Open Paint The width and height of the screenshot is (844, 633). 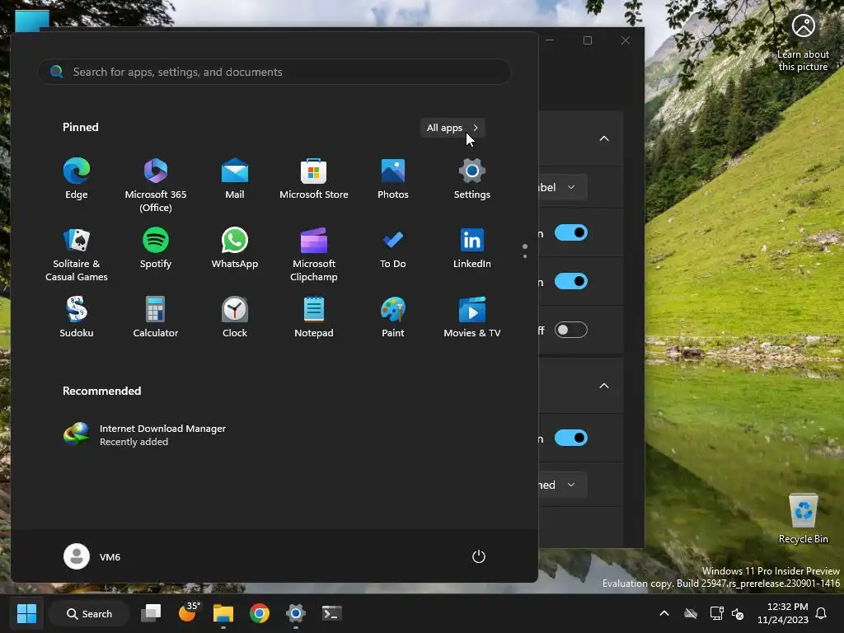[x=393, y=317]
